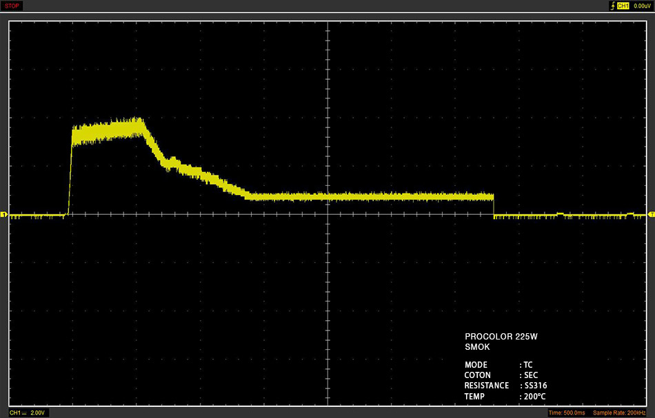This screenshot has width=655, height=418.
Task: Click the COTON : SEC annotation line
Action: 501,375
